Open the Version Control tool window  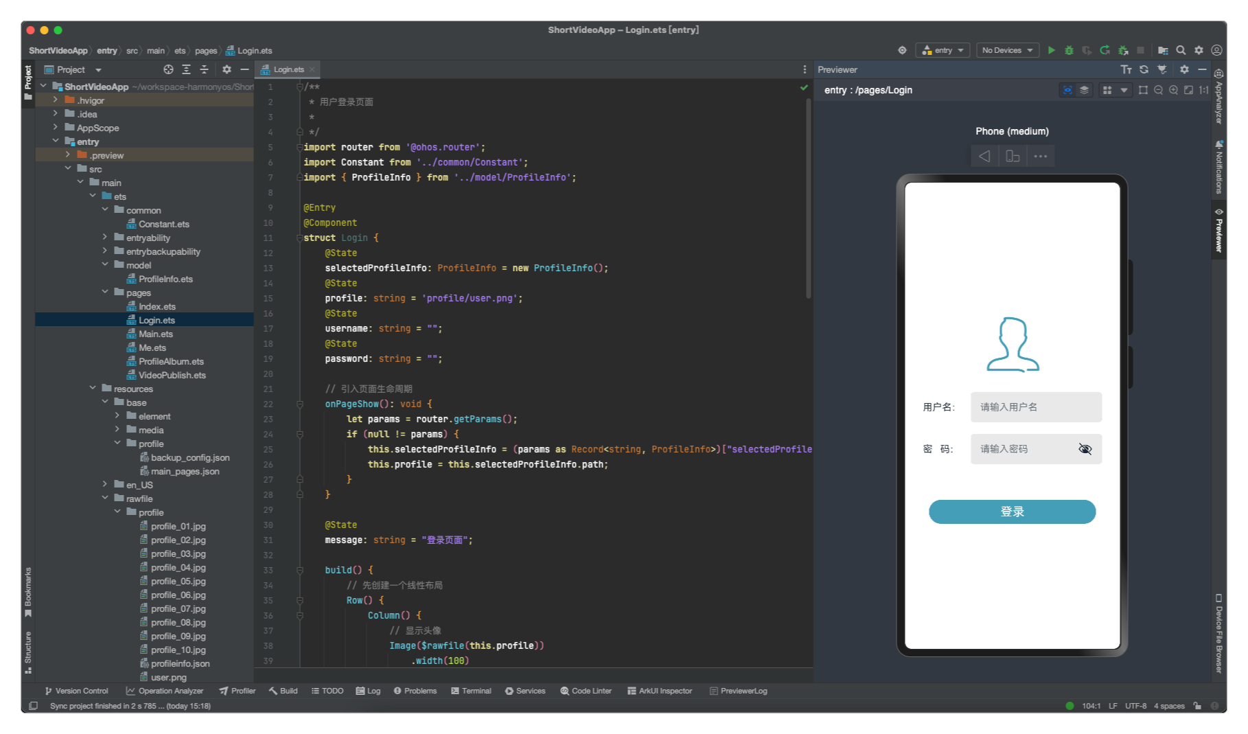pyautogui.click(x=76, y=691)
